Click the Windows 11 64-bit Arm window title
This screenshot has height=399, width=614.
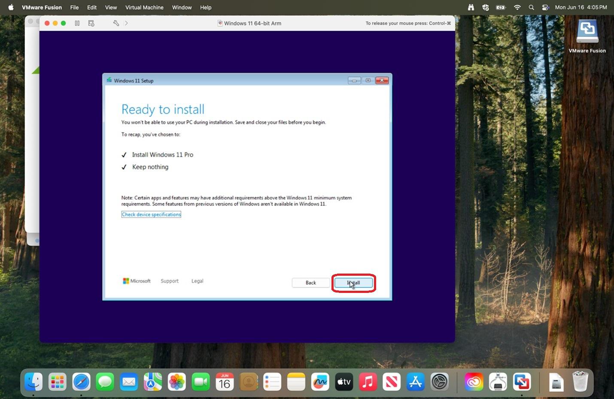252,23
